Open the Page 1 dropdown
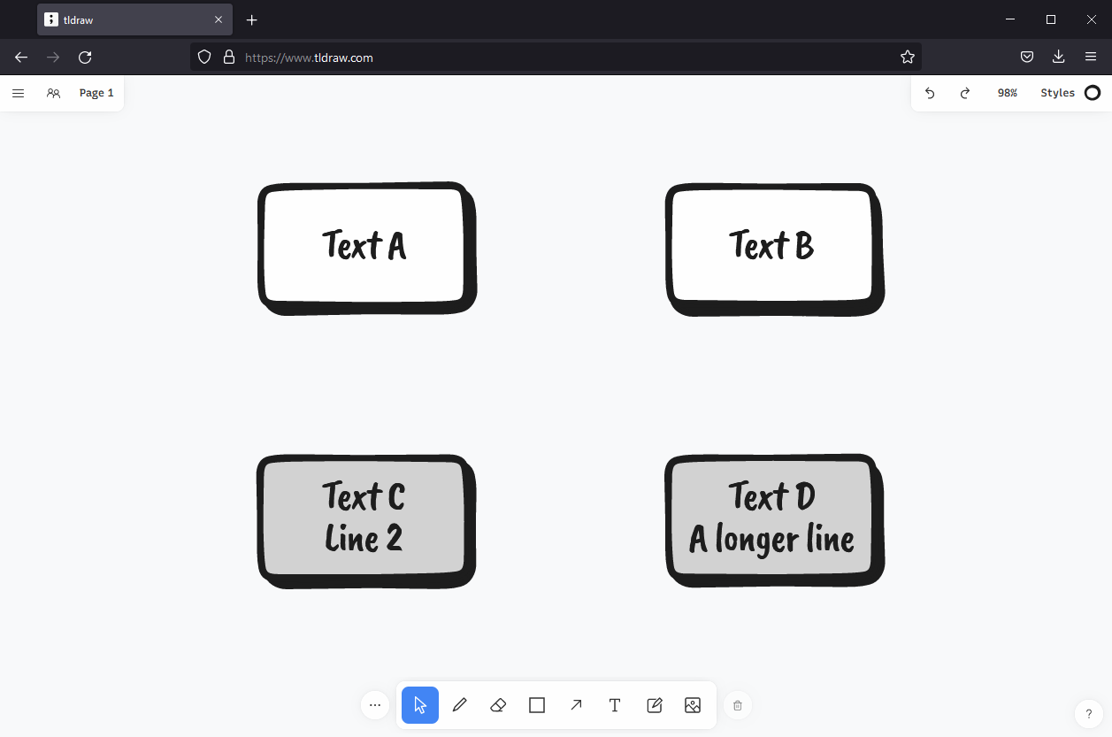Viewport: 1112px width, 737px height. click(96, 92)
